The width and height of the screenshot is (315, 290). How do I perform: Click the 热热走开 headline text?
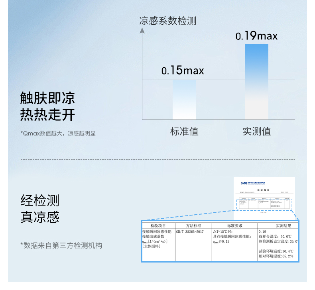point(47,115)
